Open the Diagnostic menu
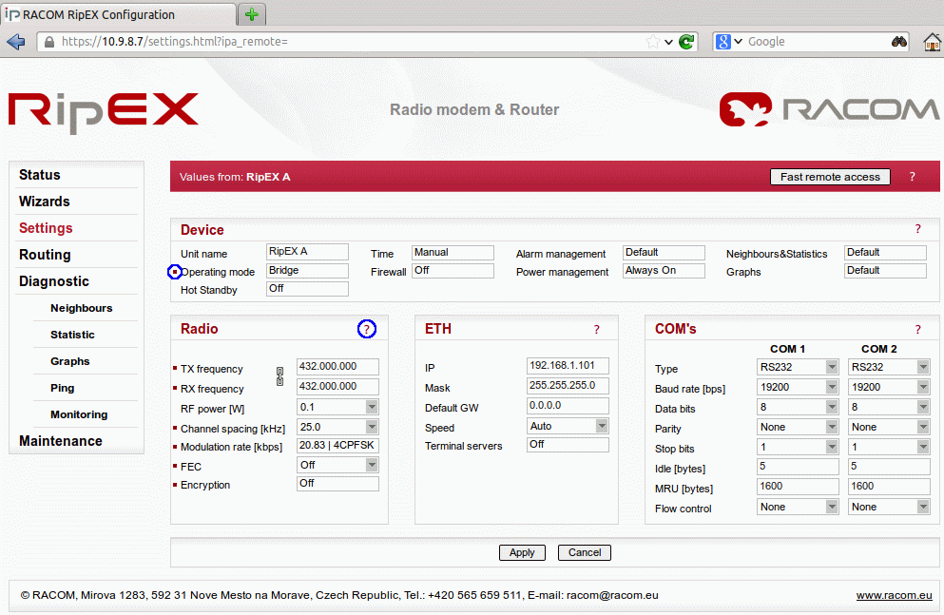Screen dimensions: 944x615 pos(54,281)
